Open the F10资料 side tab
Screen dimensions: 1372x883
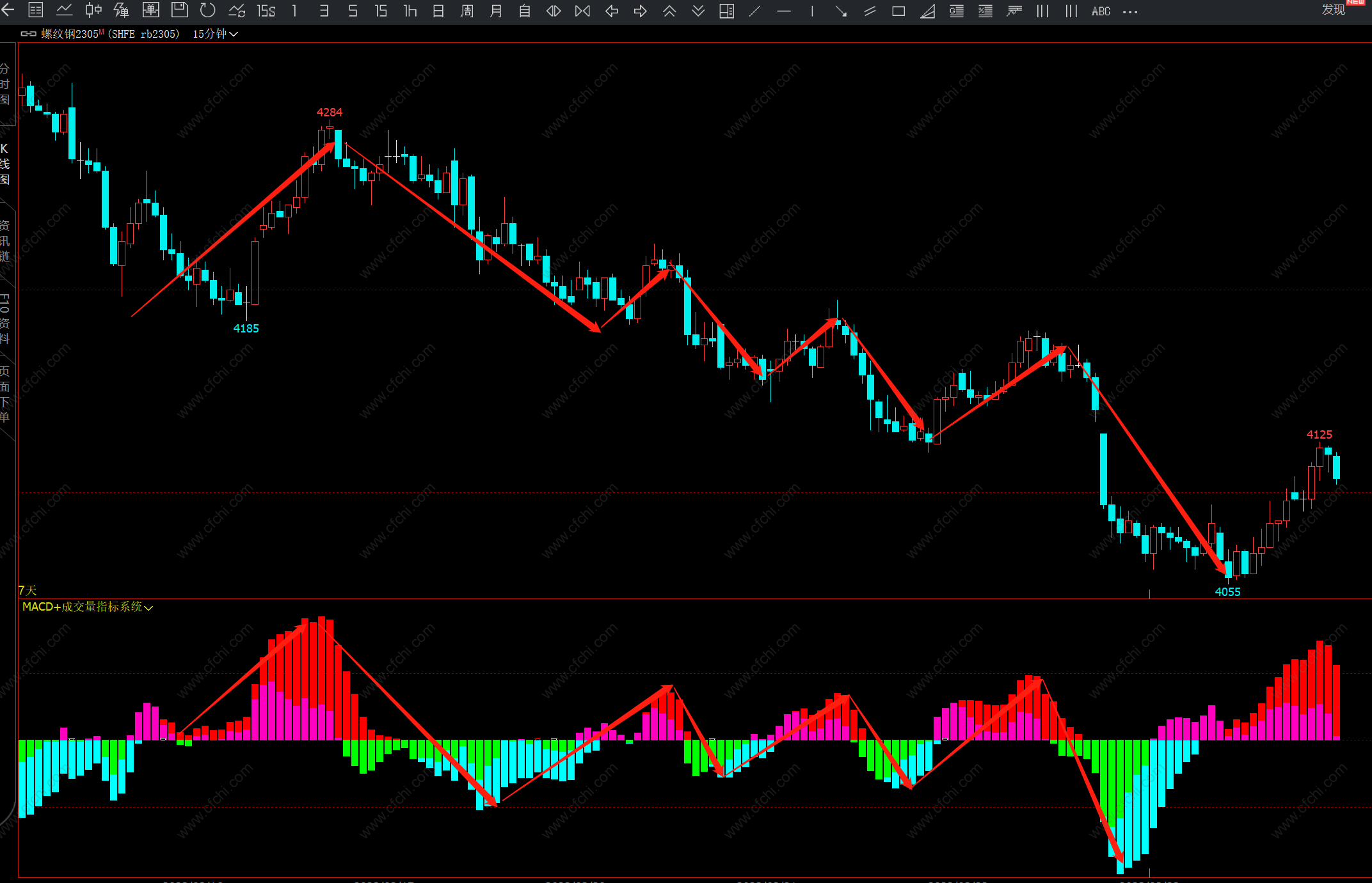[x=5, y=318]
